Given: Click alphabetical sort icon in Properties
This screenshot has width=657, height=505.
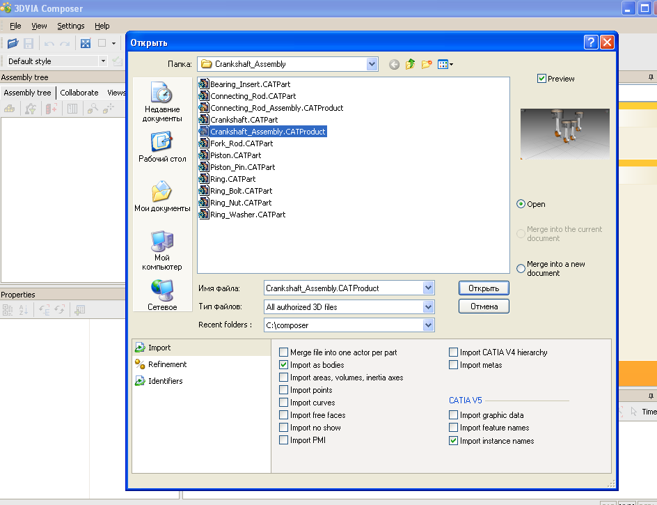Looking at the screenshot, I should (23, 310).
